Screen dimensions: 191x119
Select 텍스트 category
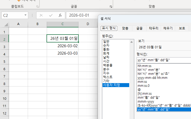pos(116,77)
